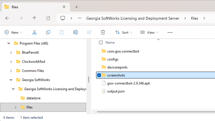
Task: Toggle the select all checkbox by Name
Action: click(101, 43)
